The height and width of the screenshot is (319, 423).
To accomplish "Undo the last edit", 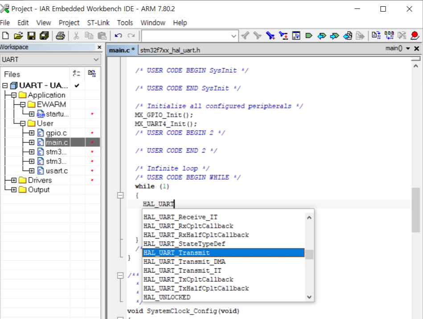I will 118,36.
